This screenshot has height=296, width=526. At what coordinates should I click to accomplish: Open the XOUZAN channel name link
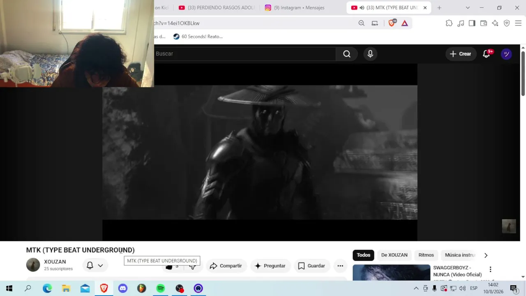click(x=55, y=262)
